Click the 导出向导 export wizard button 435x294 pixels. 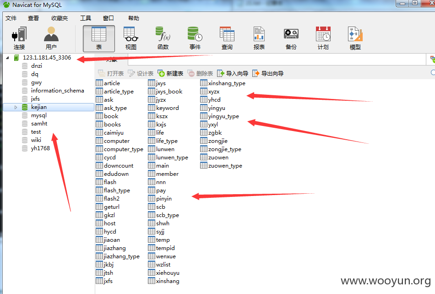point(268,73)
